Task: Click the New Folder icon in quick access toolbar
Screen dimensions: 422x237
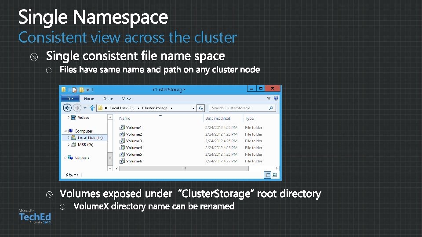Action: (x=81, y=90)
